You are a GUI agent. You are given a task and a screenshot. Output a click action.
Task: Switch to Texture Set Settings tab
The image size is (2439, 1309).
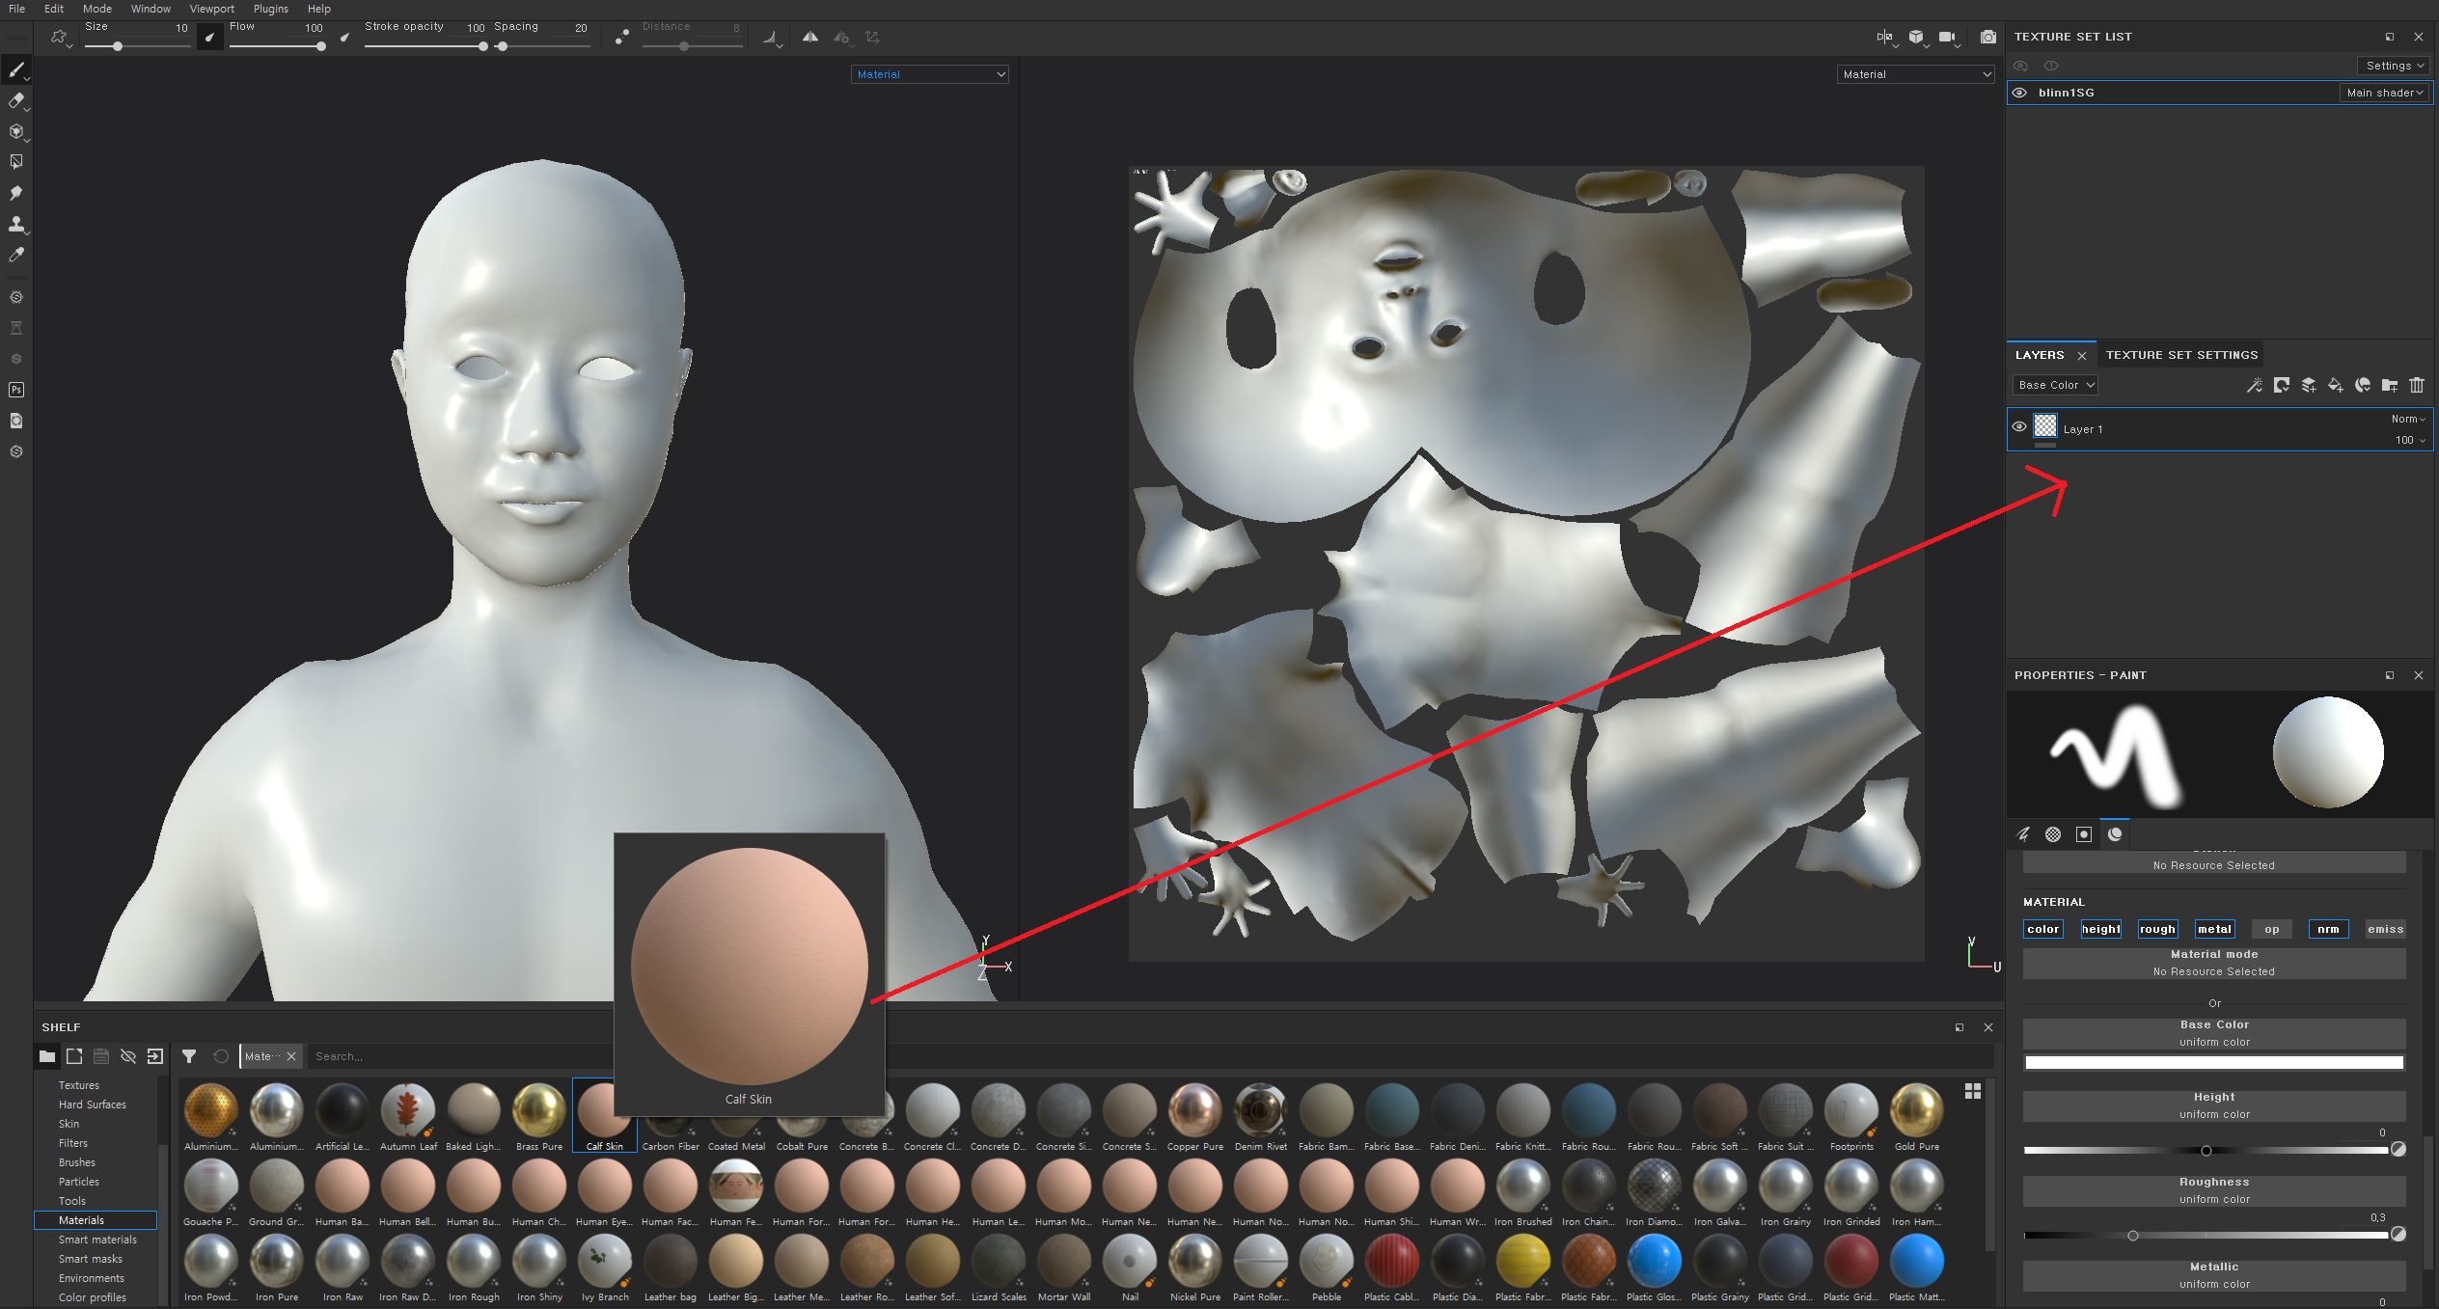click(2181, 355)
